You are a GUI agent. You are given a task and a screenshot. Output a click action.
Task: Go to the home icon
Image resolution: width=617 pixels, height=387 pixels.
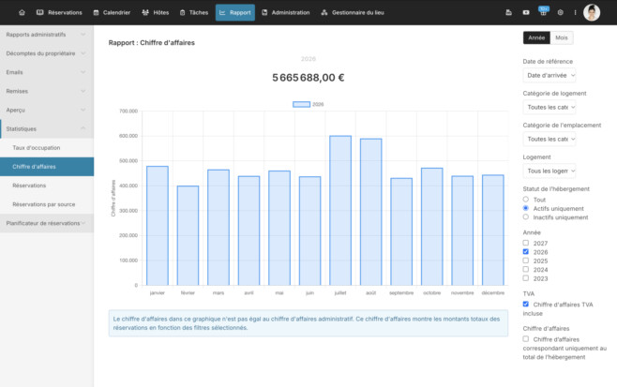click(x=22, y=12)
